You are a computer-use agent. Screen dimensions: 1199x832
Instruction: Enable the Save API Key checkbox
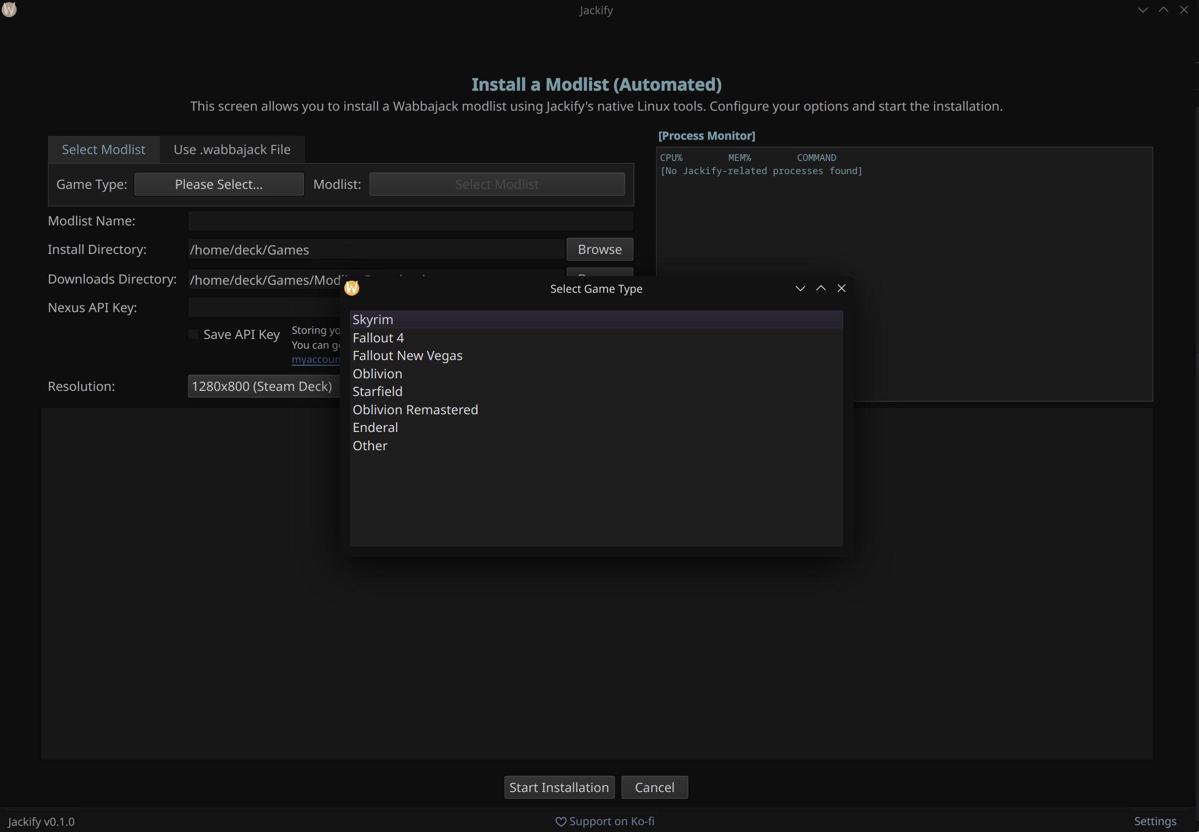pos(194,334)
